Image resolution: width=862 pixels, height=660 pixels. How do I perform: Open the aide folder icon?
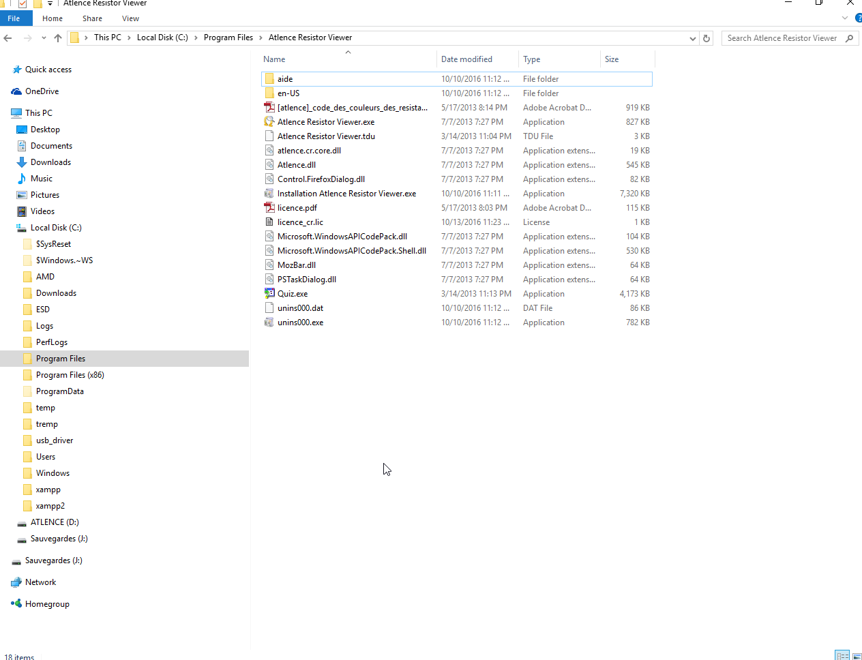click(269, 79)
